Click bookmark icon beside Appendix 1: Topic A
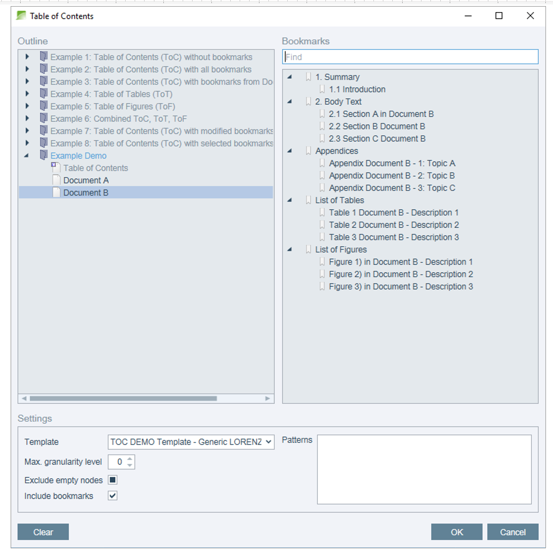 (x=322, y=163)
